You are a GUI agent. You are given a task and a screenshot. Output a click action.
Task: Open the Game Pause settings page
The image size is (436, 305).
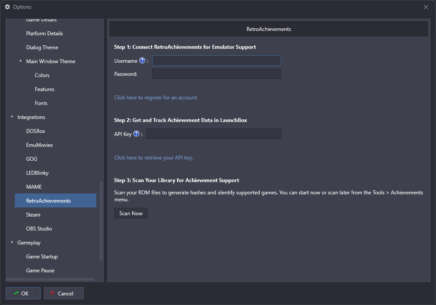[40, 270]
